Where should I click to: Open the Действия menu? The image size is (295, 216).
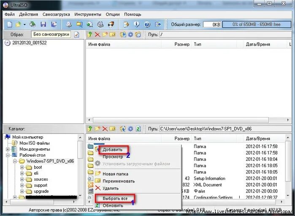click(29, 14)
